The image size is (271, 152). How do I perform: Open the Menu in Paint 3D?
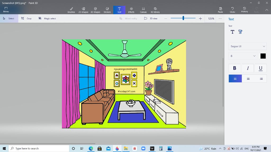(x=6, y=10)
